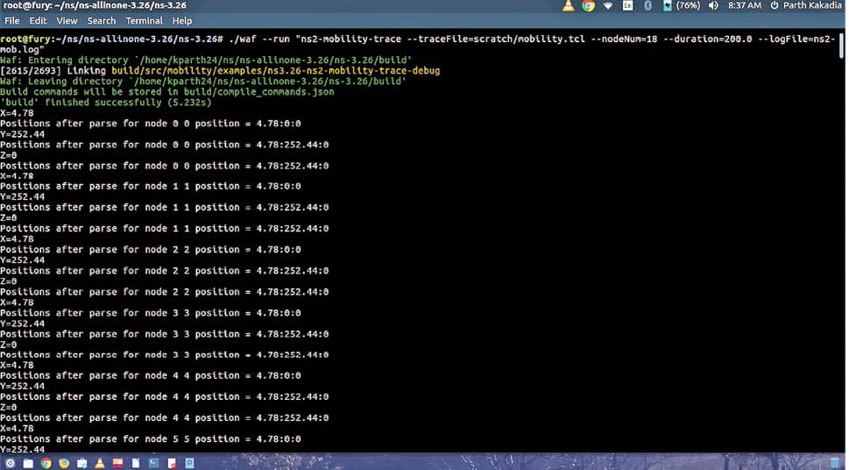Launch Chrome from the bottom taskbar
The image size is (849, 470).
[x=46, y=463]
